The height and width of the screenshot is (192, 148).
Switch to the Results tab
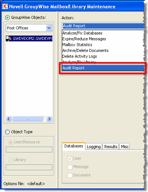[111, 147]
